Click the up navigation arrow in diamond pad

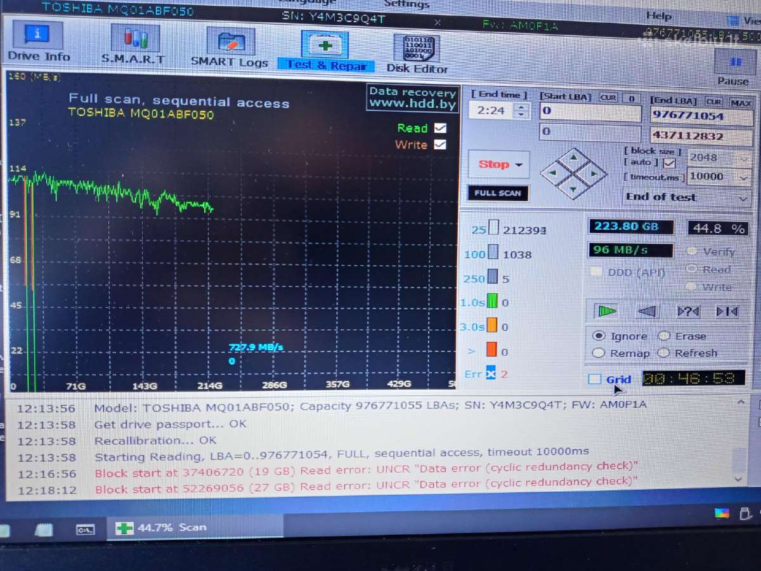pyautogui.click(x=574, y=156)
